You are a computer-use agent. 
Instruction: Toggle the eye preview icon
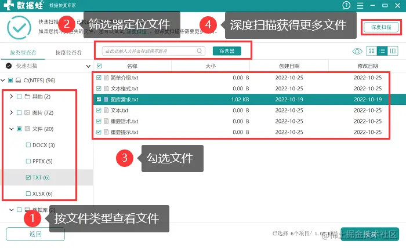pos(357,51)
